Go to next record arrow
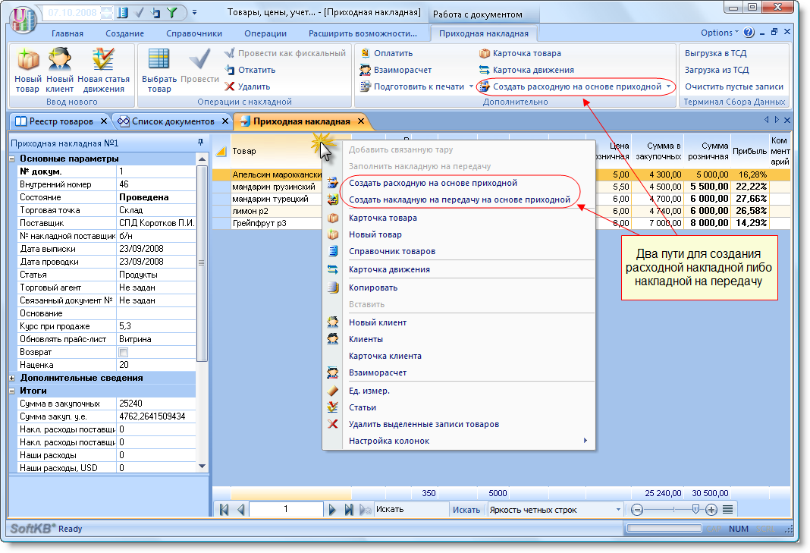The image size is (810, 553). point(331,510)
